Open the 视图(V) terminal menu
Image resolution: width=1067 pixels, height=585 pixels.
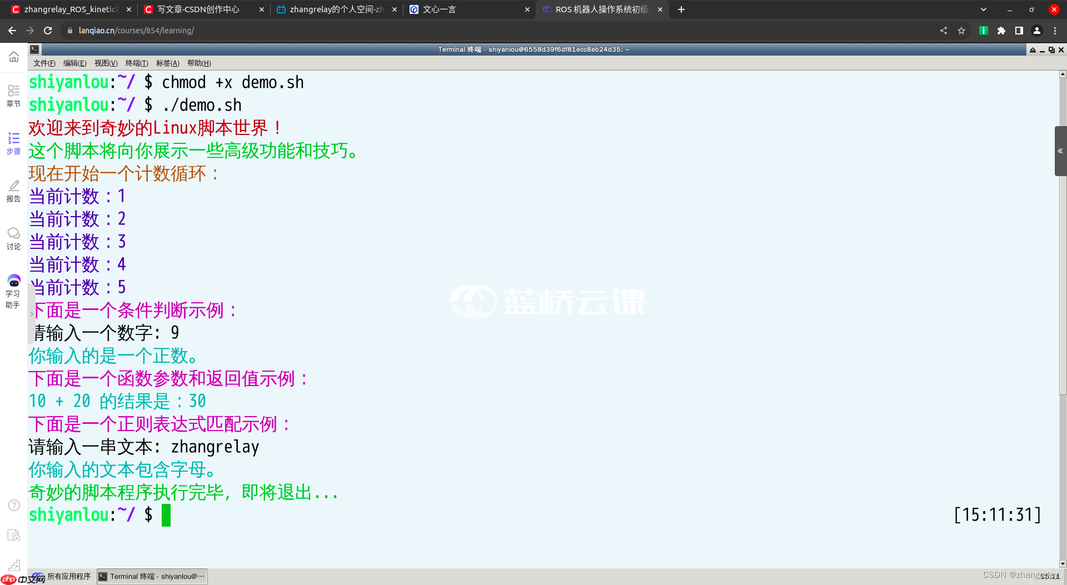click(x=106, y=63)
